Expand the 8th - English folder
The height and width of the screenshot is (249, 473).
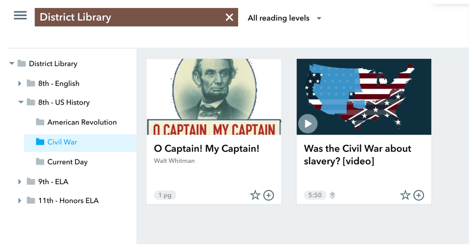click(19, 83)
